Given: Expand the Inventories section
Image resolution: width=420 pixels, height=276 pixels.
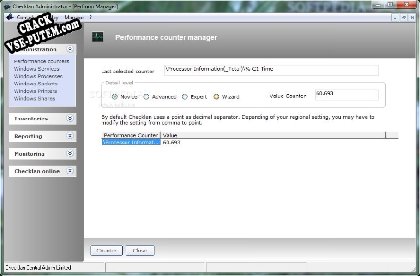Looking at the screenshot, I should [x=70, y=119].
